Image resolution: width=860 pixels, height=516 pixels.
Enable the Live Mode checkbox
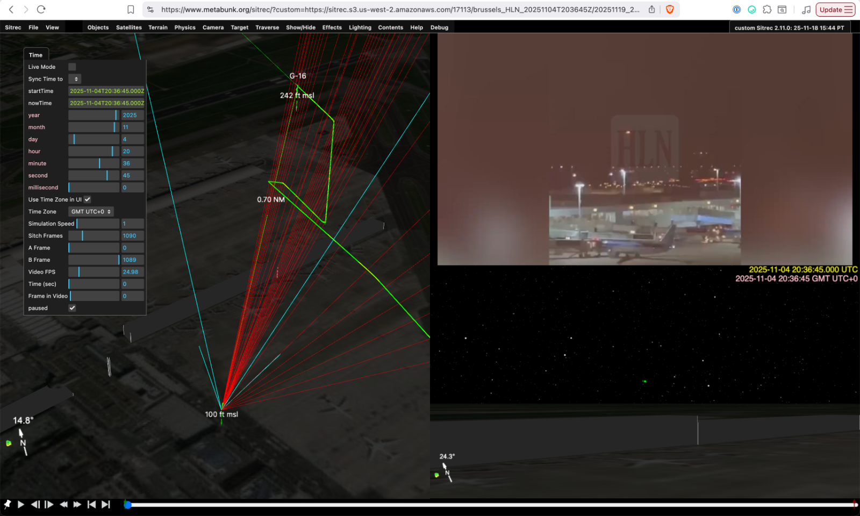pos(72,67)
